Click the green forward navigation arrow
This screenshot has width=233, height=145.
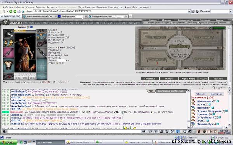coord(15,11)
